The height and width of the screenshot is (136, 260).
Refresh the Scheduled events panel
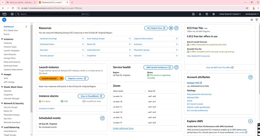[x=102, y=118]
